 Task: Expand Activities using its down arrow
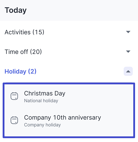coord(128,32)
